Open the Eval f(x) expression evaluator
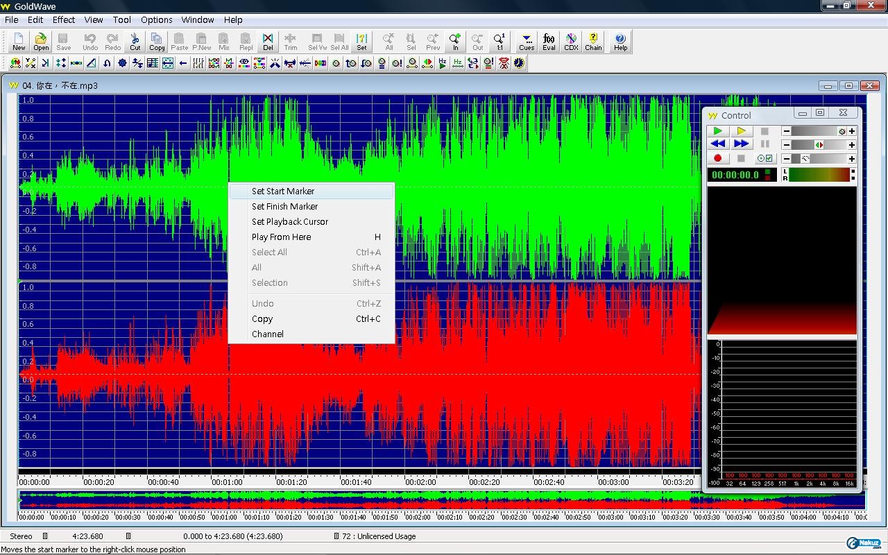Viewport: 888px width, 555px height. click(x=549, y=42)
